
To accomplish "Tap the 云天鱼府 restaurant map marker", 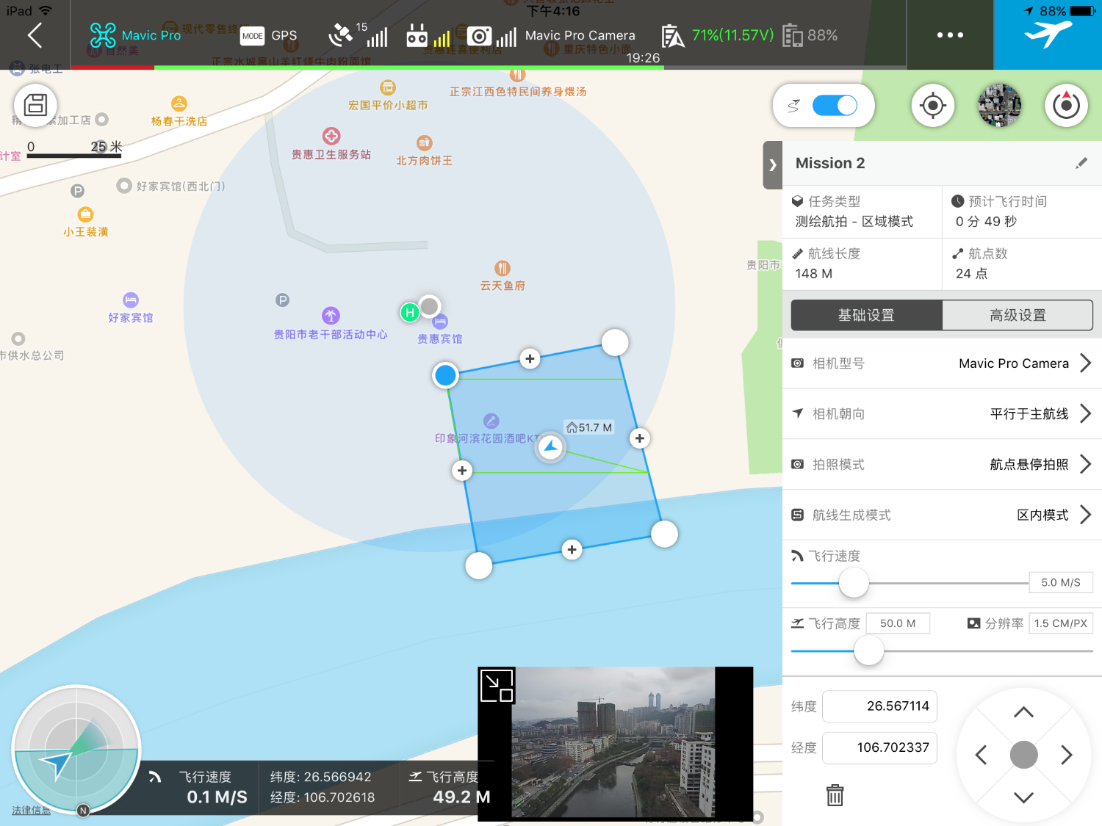I will [x=503, y=269].
